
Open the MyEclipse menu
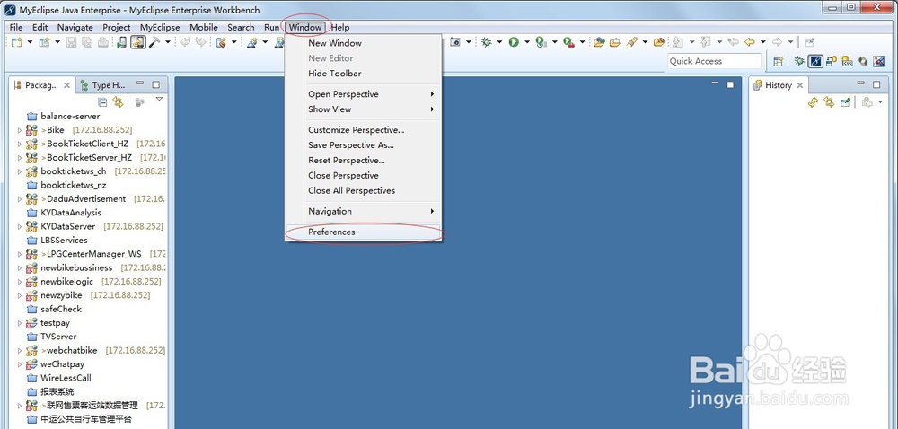[x=160, y=27]
